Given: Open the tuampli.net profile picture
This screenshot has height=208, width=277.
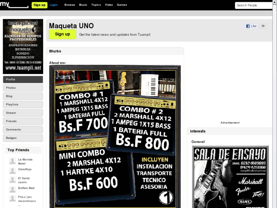Looking at the screenshot, I should 23,47.
